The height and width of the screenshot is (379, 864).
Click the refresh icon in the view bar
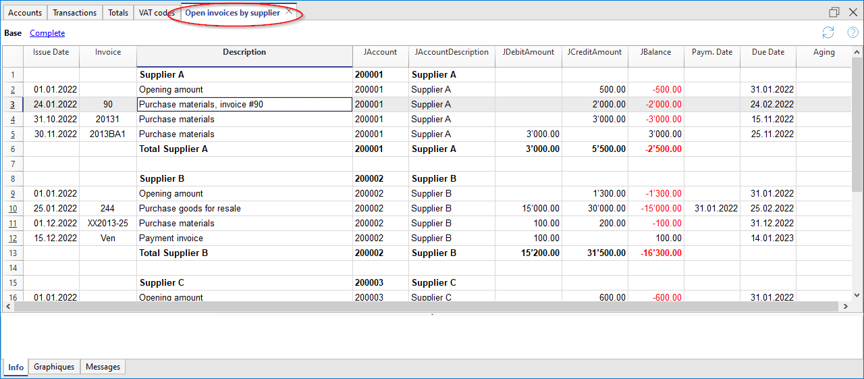tap(828, 32)
